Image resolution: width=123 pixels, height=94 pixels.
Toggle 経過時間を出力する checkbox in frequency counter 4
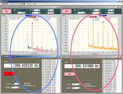point(85,86)
